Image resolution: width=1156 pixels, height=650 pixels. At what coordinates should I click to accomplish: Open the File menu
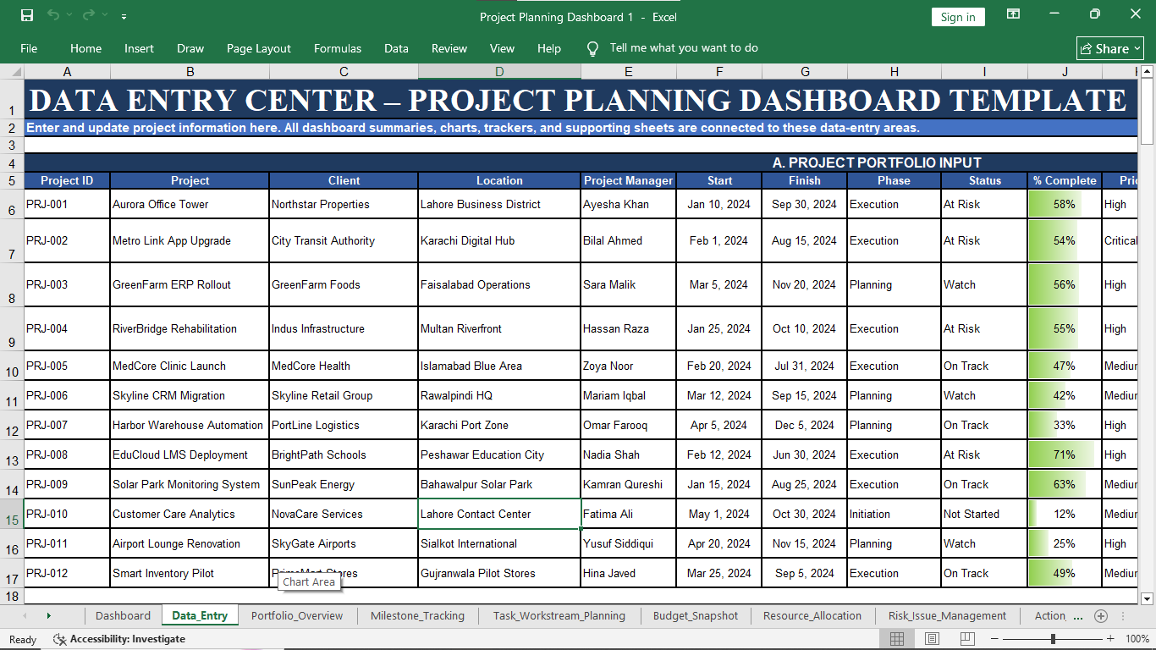[29, 48]
